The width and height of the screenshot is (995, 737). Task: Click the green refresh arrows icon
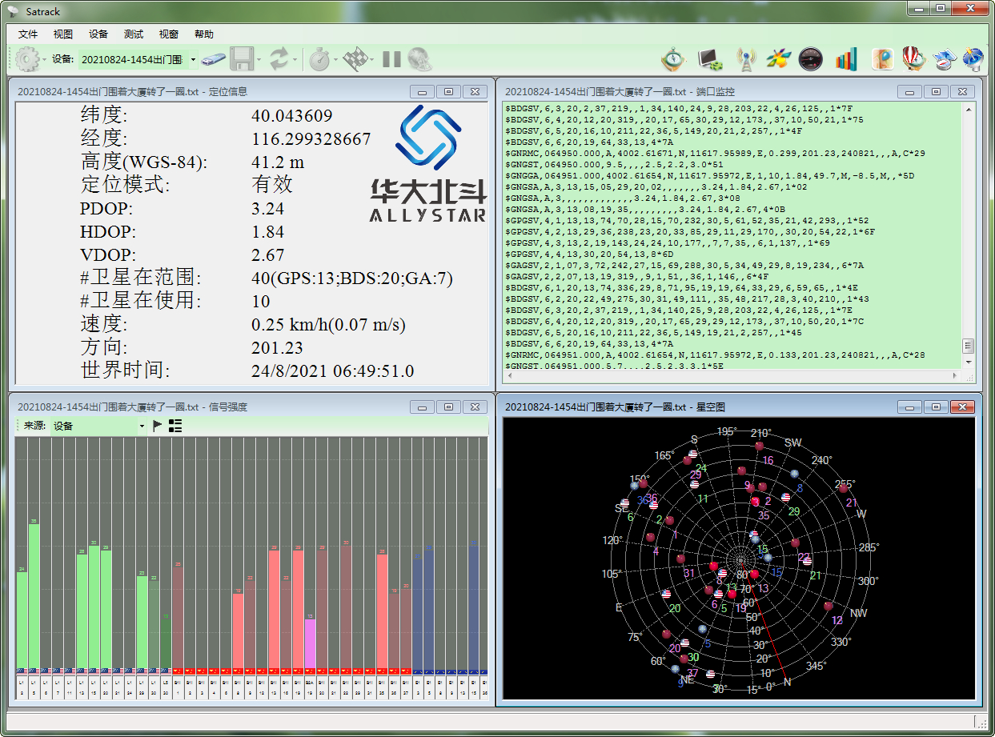pyautogui.click(x=279, y=59)
